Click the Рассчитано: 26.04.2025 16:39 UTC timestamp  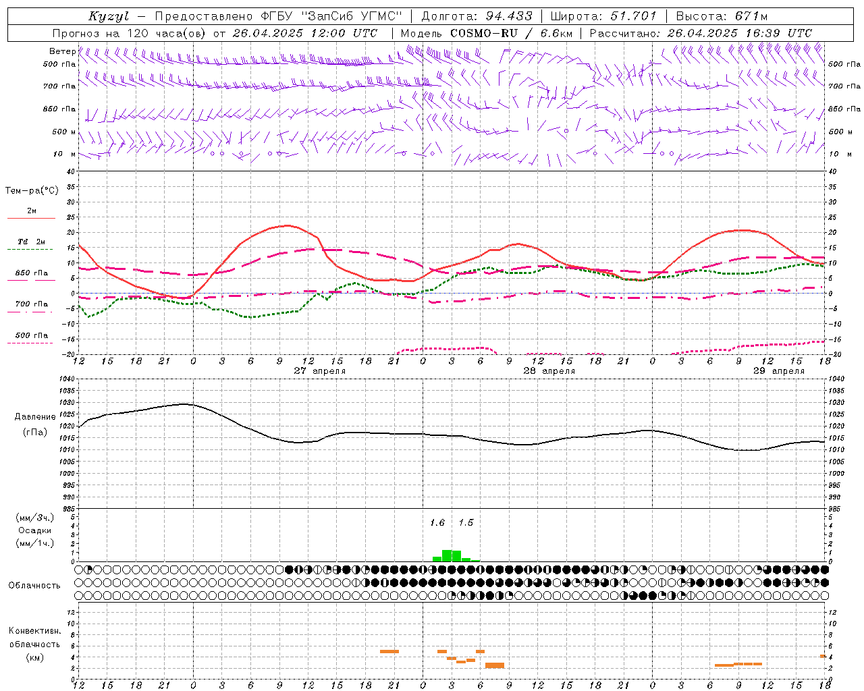pyautogui.click(x=701, y=33)
